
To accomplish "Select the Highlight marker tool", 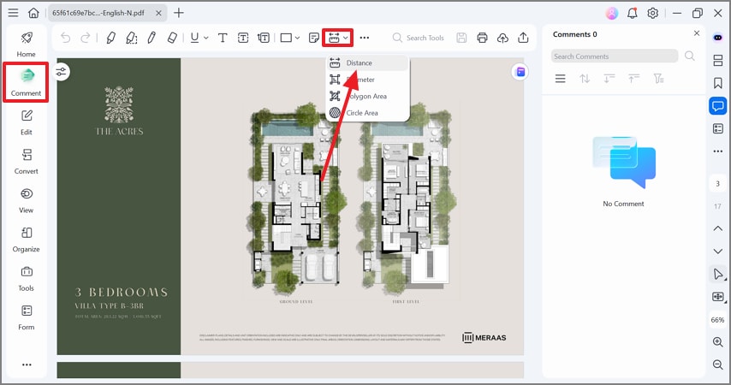I will 111,38.
